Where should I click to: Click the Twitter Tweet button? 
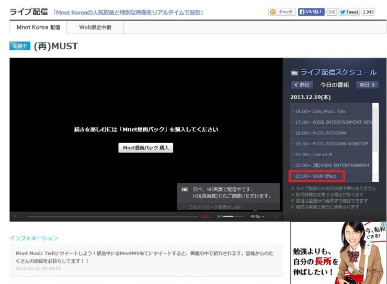coord(349,12)
